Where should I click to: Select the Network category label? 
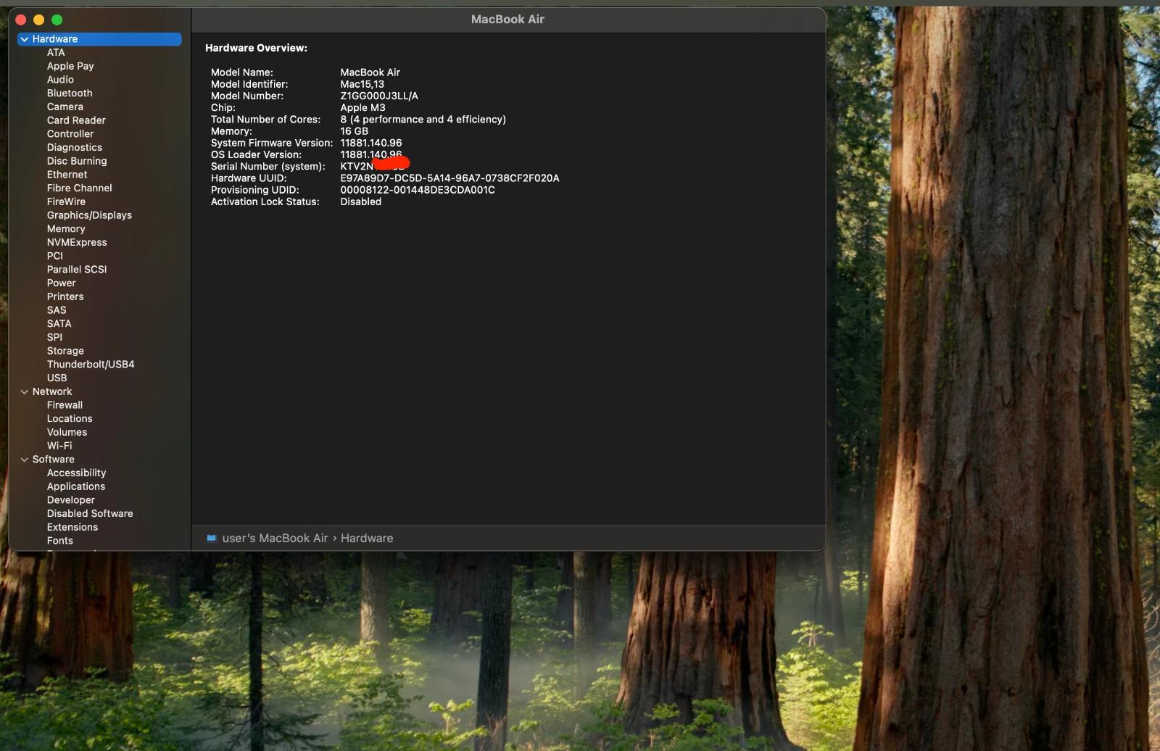[x=52, y=391]
